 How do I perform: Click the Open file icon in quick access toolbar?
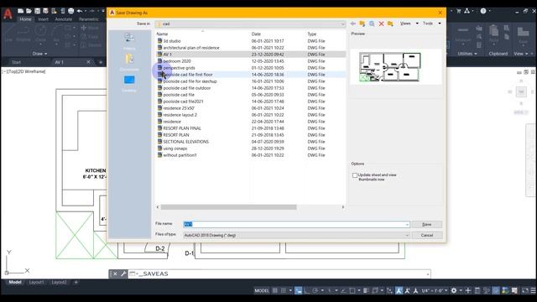pos(29,11)
